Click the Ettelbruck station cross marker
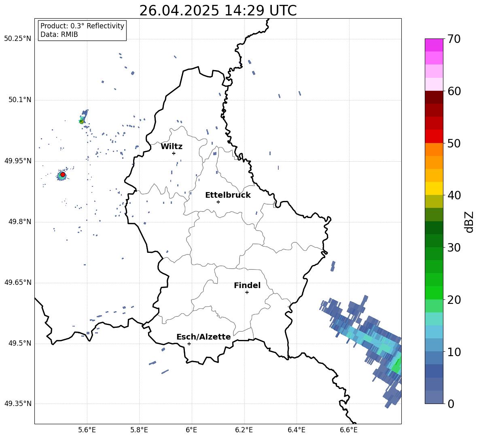 coord(218,202)
